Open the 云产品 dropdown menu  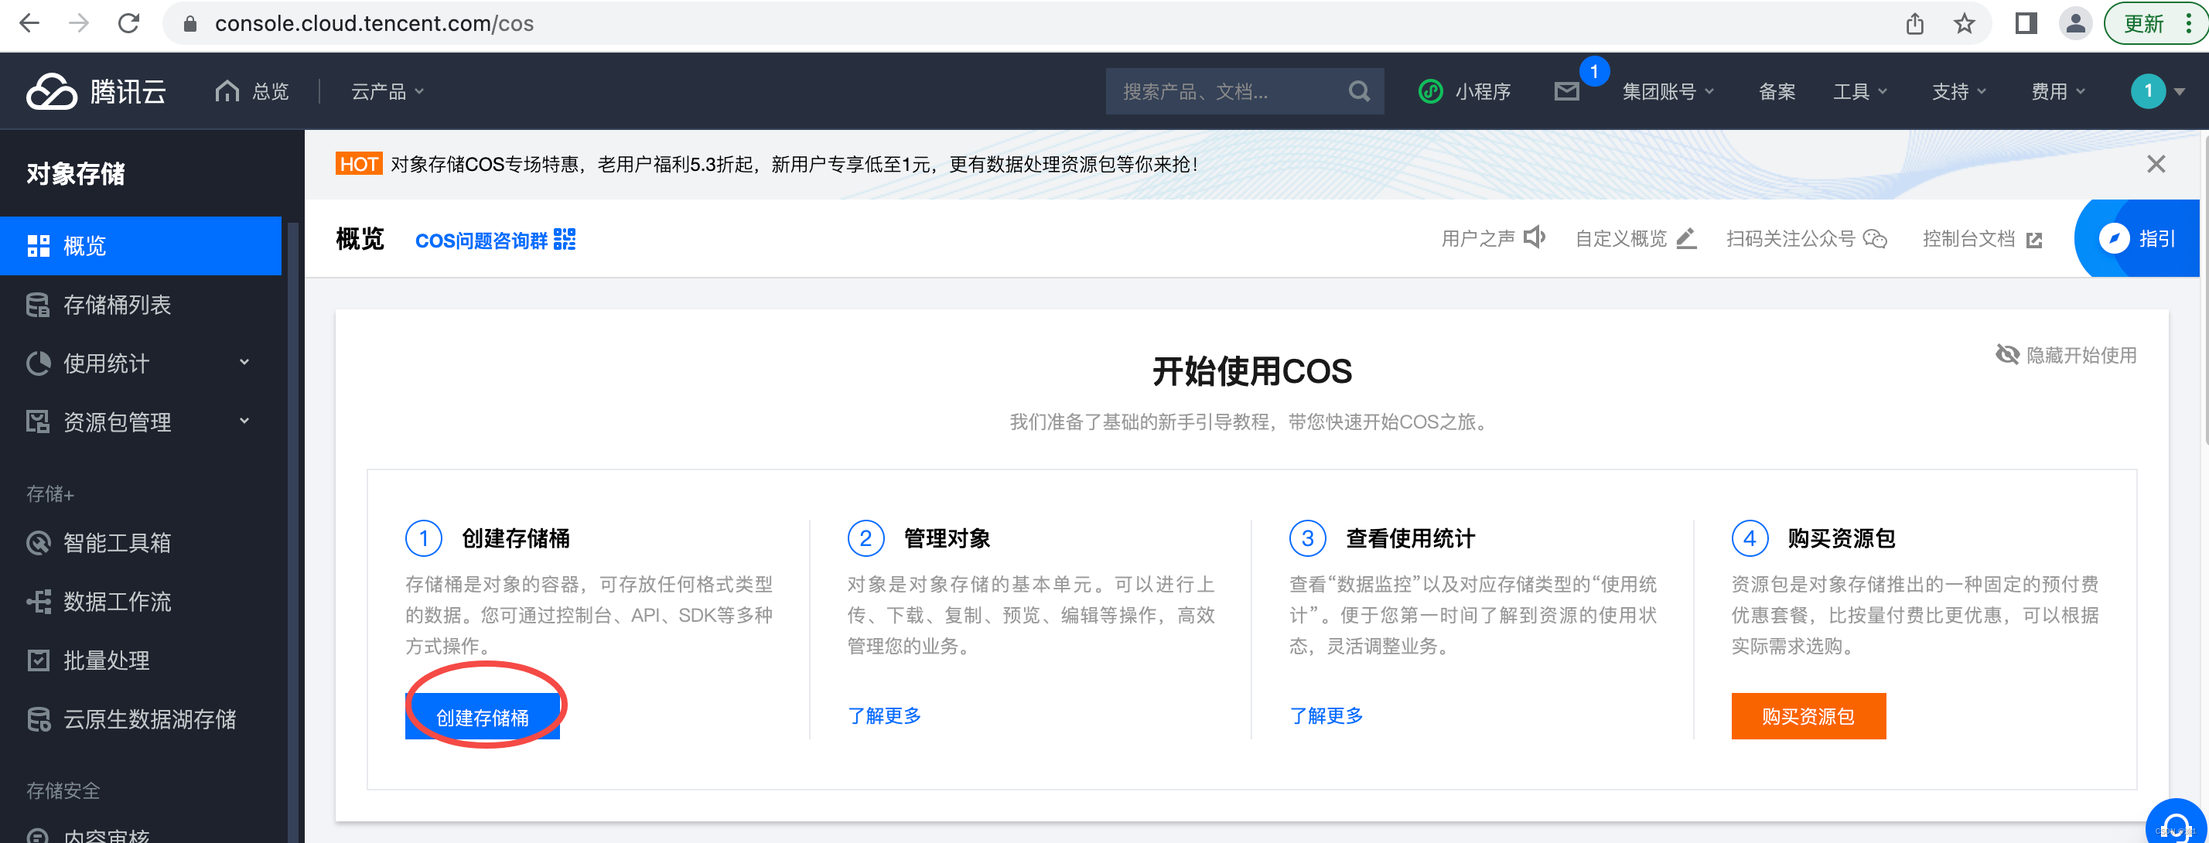tap(385, 91)
